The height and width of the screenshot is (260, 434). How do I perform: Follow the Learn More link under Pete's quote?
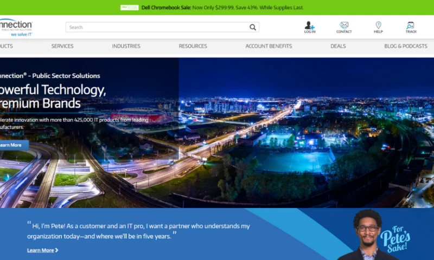point(40,250)
